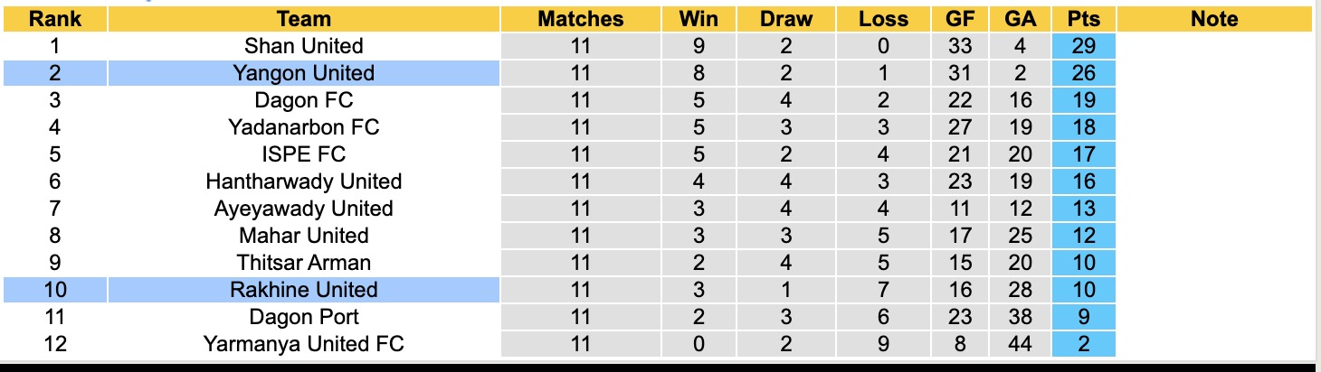Viewport: 1321px width, 372px height.
Task: Click the Team column header
Action: [304, 19]
